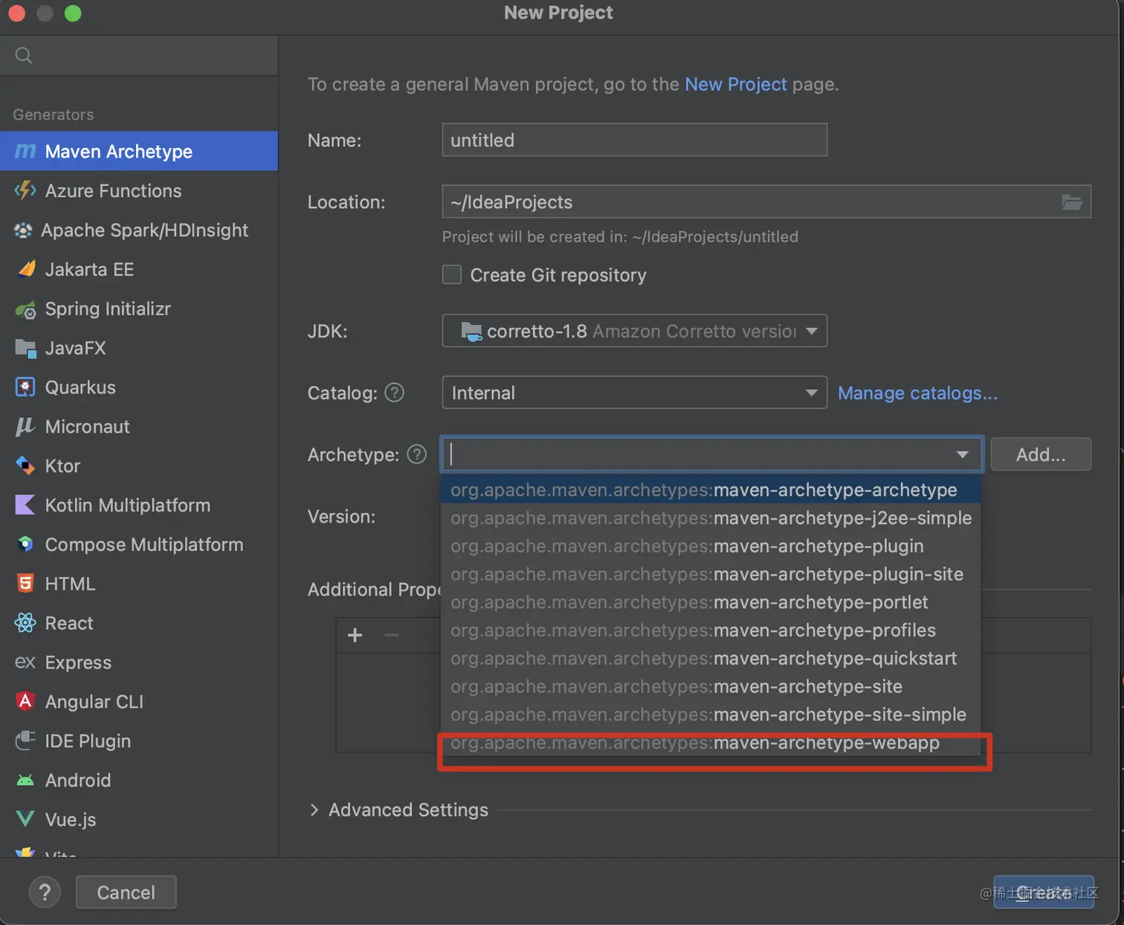This screenshot has height=925, width=1124.
Task: Open the Manage catalogs link
Action: (917, 393)
